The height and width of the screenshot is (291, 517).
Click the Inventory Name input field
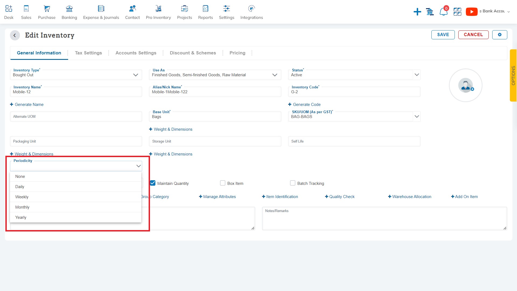click(x=76, y=92)
